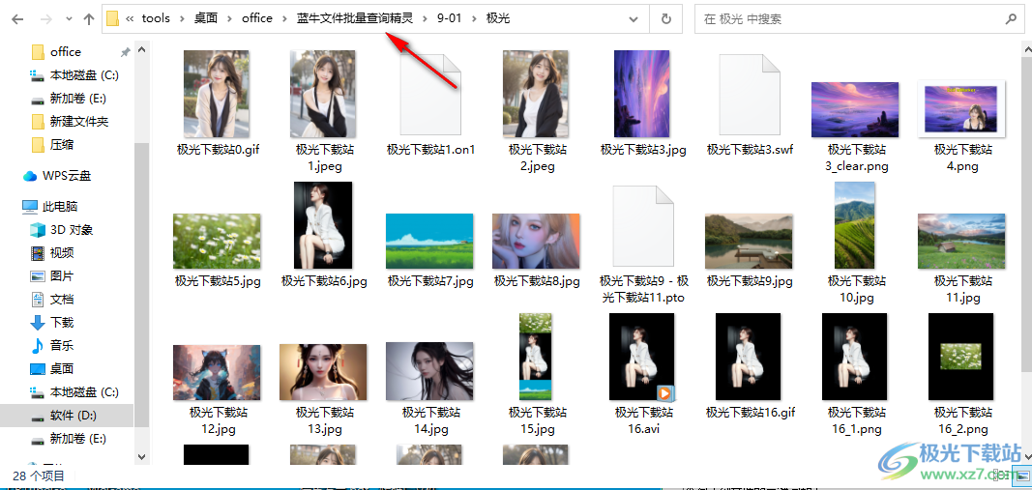The height and width of the screenshot is (490, 1032).
Task: Select file 极光下载站11.jpg
Action: coord(963,258)
